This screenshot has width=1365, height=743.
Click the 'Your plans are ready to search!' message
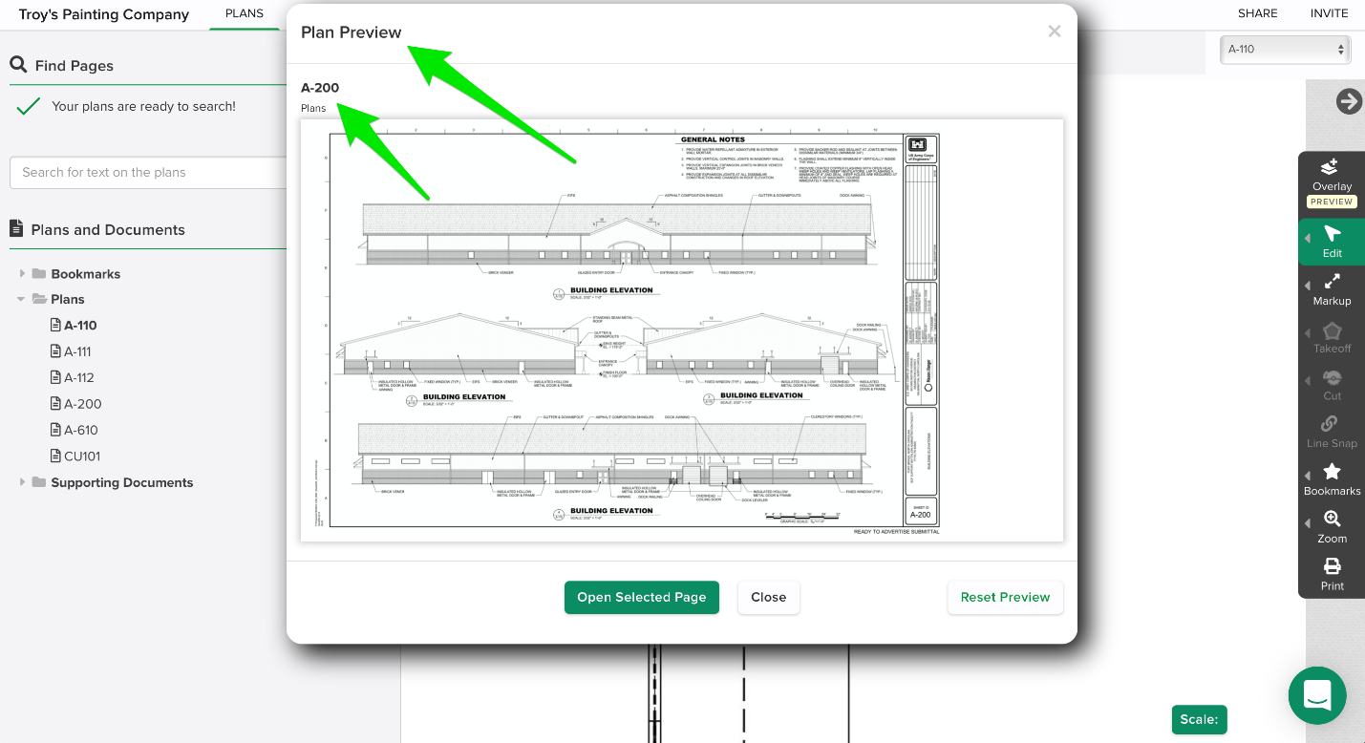(x=143, y=106)
